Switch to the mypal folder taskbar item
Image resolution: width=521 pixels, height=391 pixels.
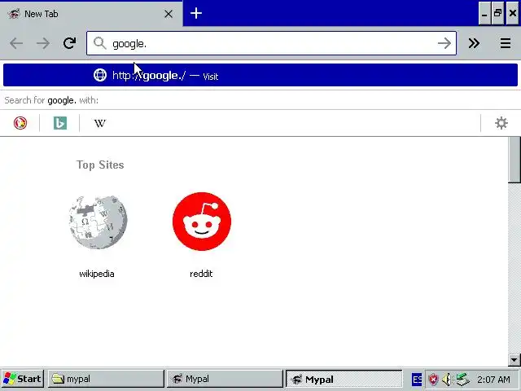[106, 379]
